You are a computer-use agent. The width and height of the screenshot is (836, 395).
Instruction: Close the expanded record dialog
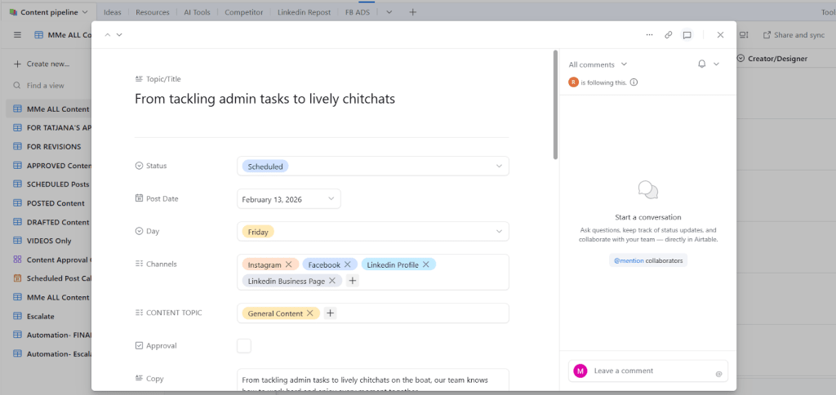pos(720,35)
